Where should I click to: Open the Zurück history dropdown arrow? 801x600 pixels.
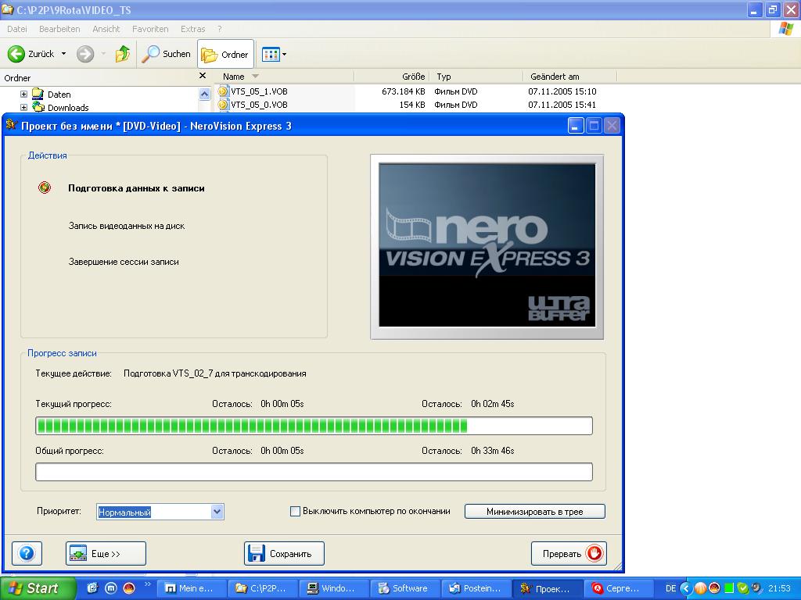(64, 54)
